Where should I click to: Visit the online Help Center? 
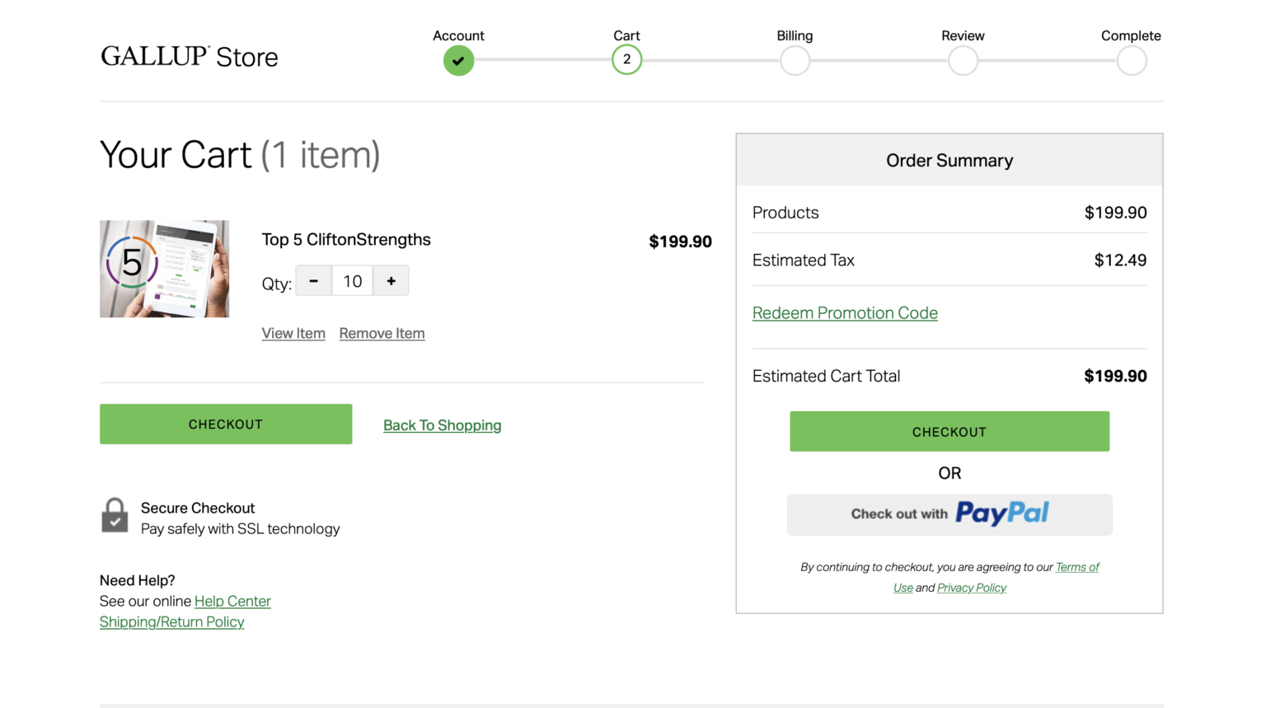(x=232, y=601)
